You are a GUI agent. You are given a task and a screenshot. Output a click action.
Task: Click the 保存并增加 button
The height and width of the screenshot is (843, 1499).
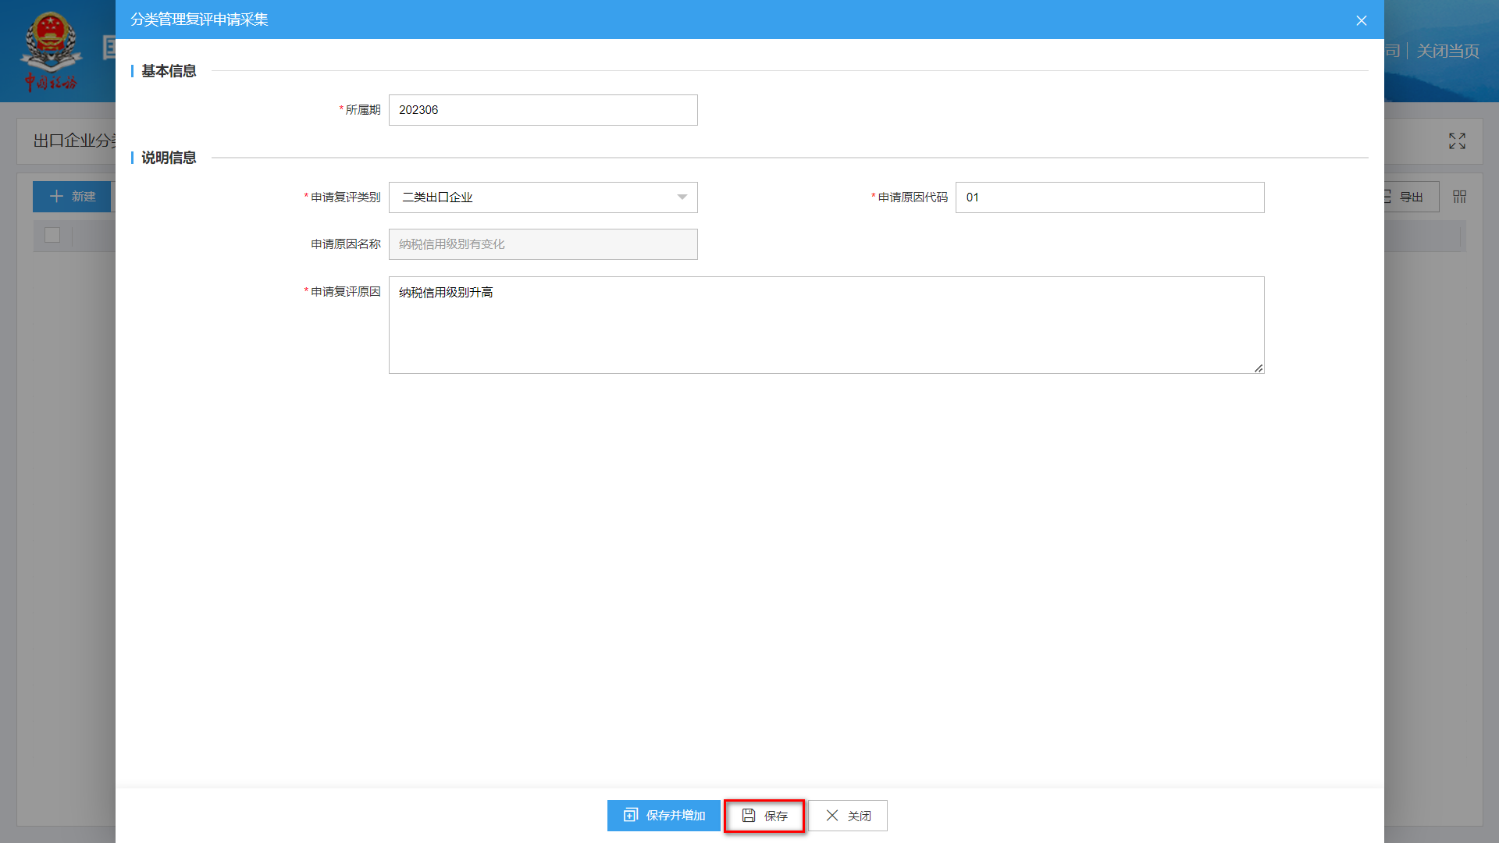coord(664,816)
